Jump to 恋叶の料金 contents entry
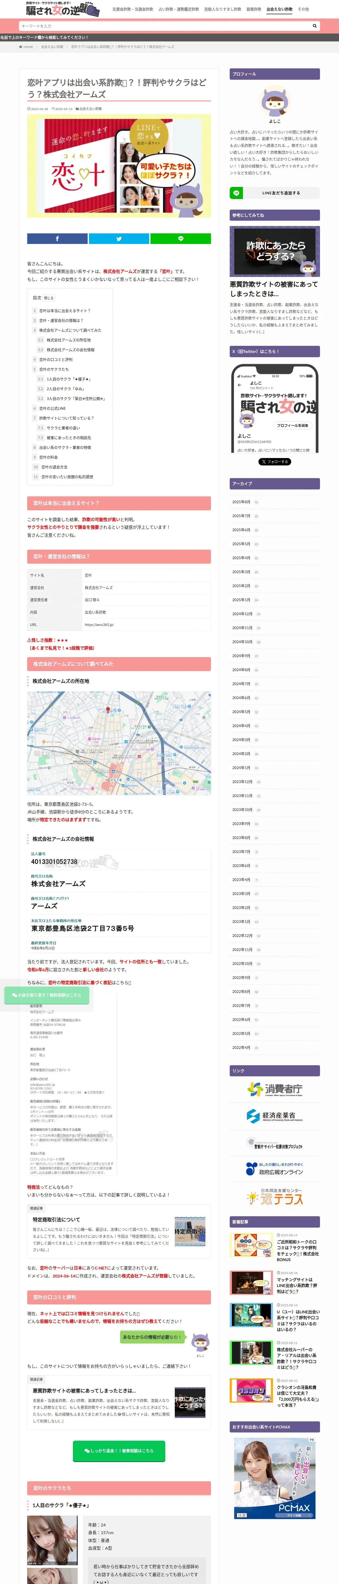Screen dimensions: 339x1584 click(49, 458)
